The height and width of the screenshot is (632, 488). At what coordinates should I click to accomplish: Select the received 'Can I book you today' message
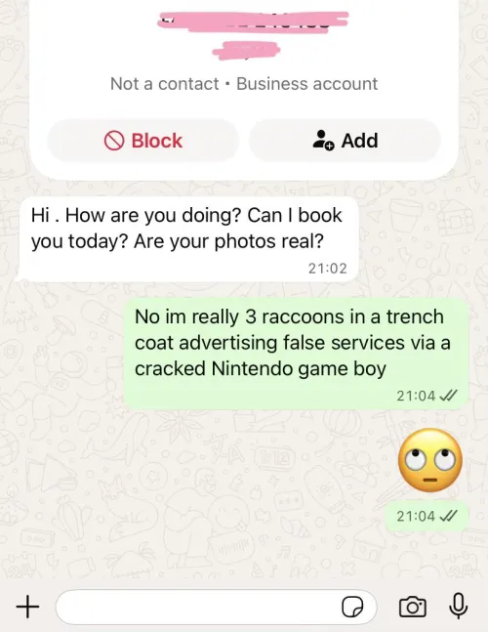(188, 239)
